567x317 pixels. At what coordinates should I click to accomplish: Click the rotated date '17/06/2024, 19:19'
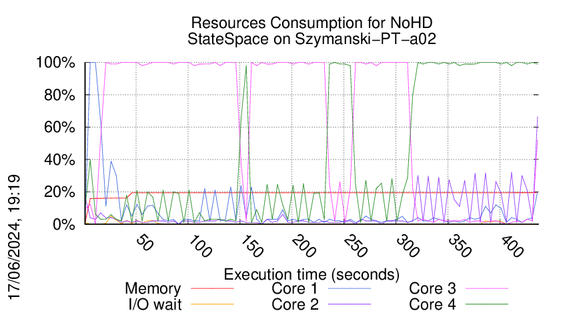pos(14,238)
